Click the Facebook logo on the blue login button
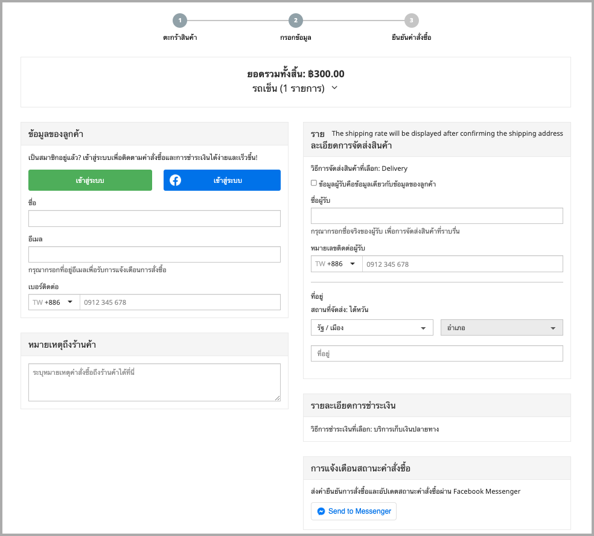The image size is (594, 536). 175,180
